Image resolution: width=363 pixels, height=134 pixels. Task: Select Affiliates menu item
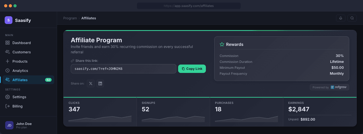(x=28, y=80)
